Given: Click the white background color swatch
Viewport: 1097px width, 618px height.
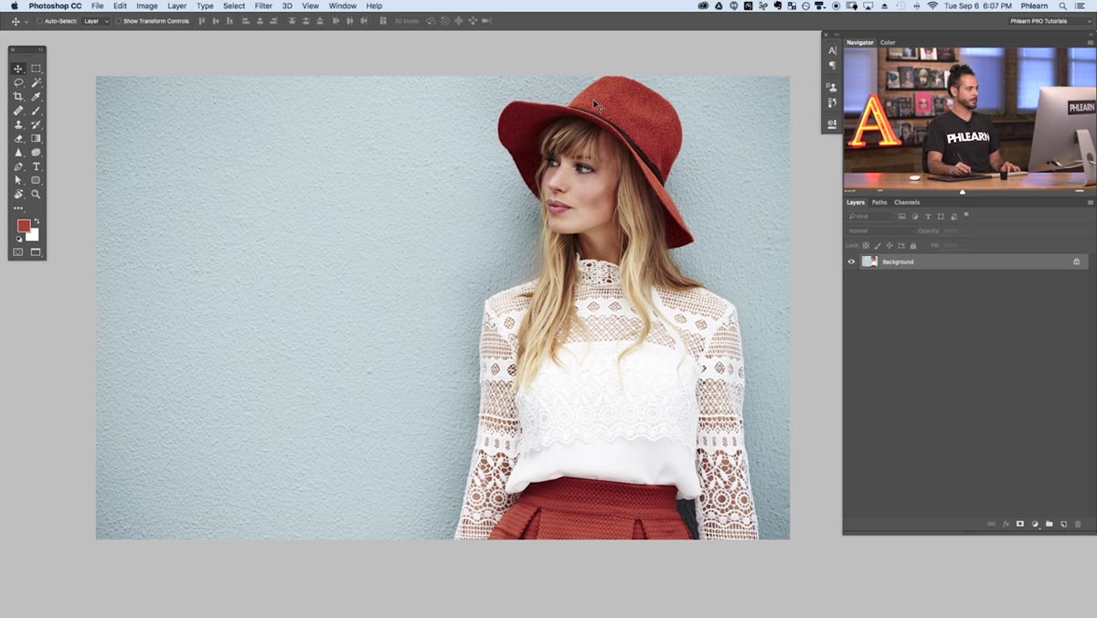Looking at the screenshot, I should coord(34,236).
